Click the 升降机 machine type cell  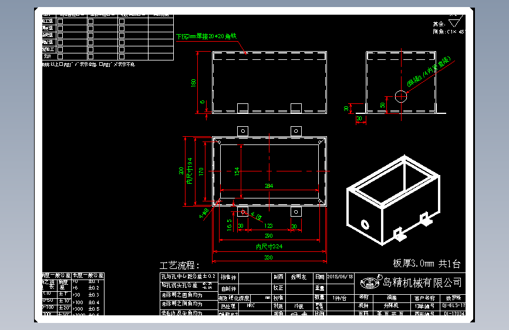tap(391, 306)
